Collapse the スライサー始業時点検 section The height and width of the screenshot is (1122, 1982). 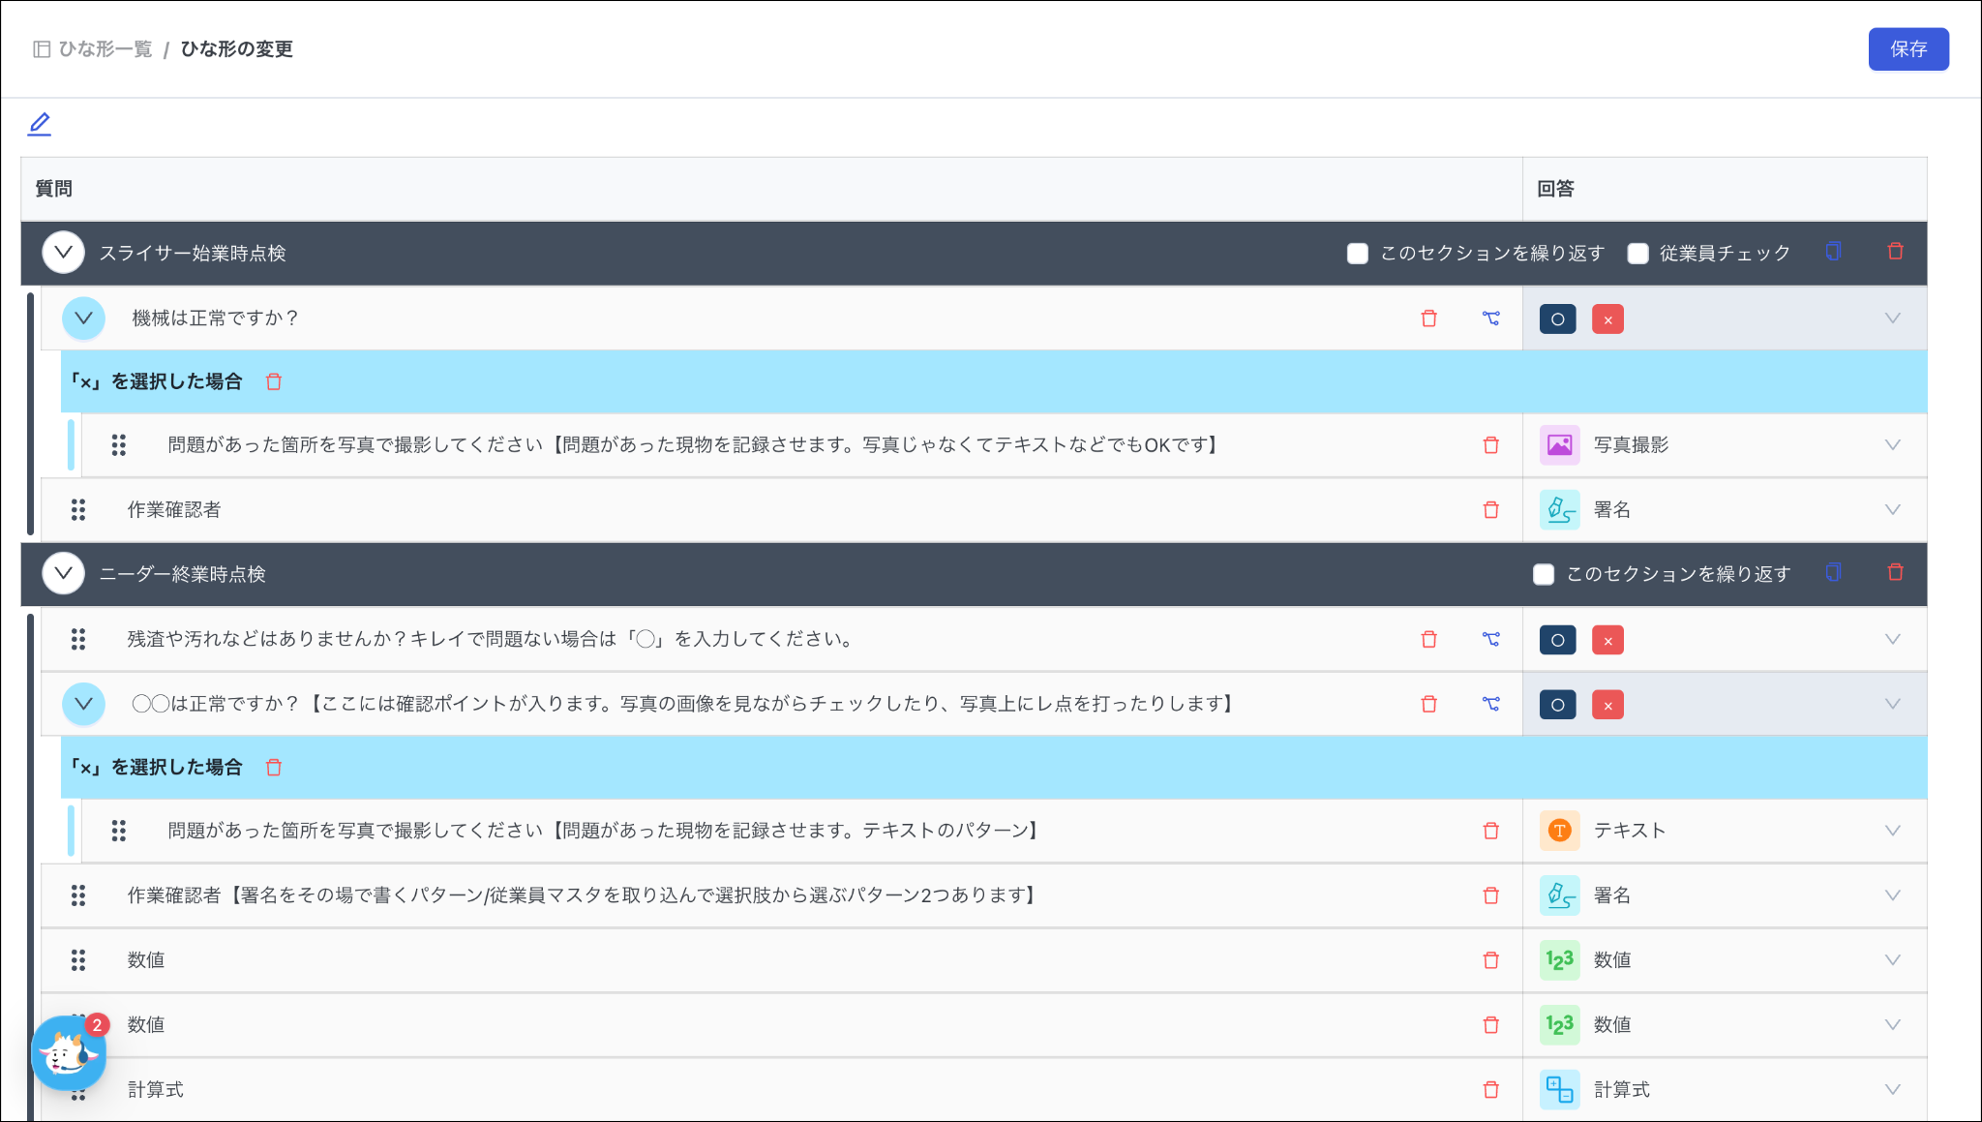(64, 253)
